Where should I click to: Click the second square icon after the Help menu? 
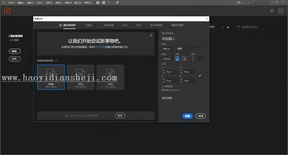point(104,2)
